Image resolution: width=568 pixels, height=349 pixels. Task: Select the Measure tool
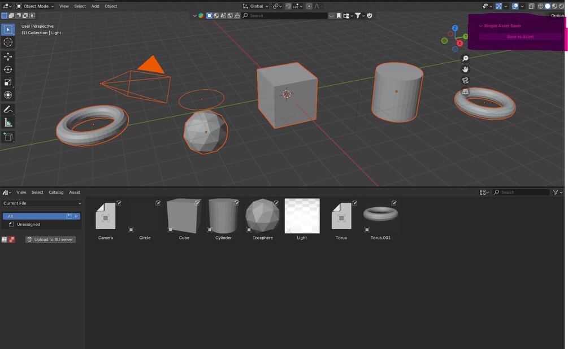(8, 122)
